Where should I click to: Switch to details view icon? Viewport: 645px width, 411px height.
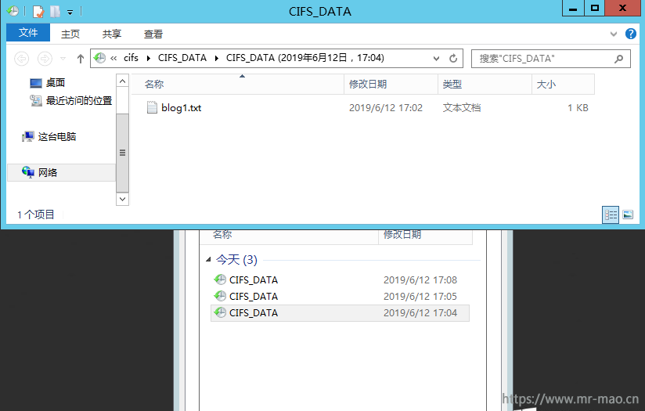click(611, 215)
